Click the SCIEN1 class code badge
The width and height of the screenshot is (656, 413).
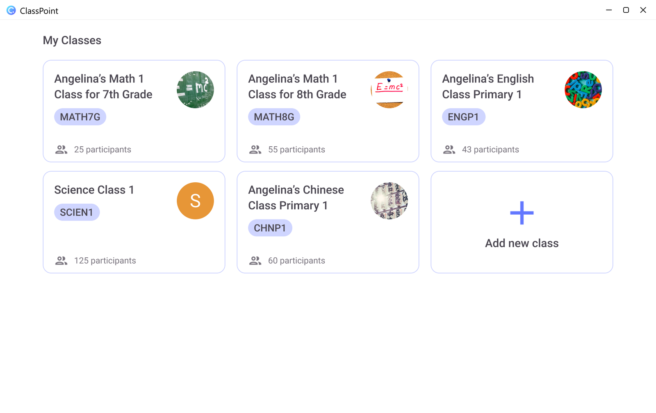[77, 212]
